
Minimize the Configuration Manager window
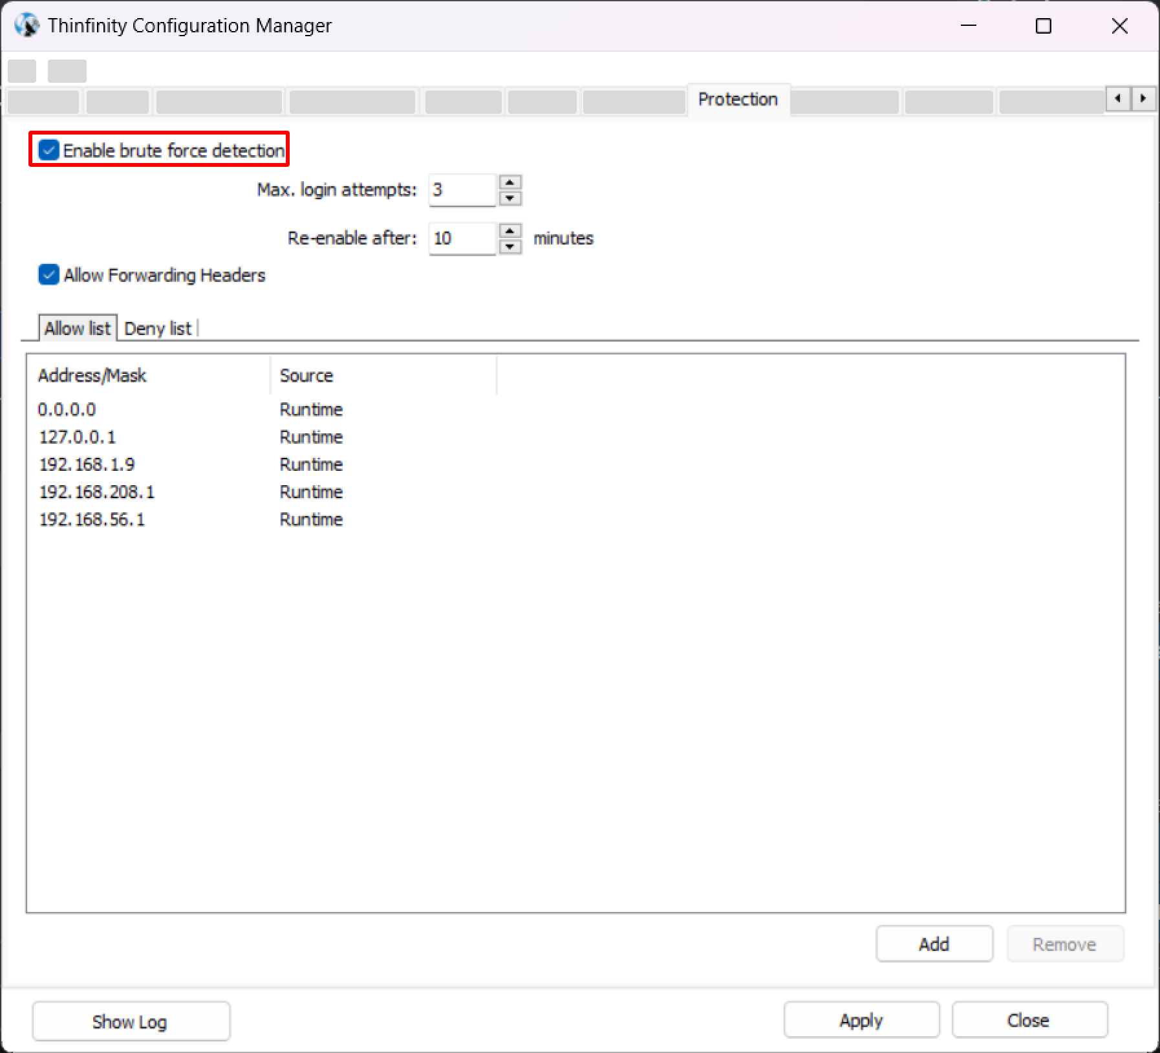[x=969, y=26]
